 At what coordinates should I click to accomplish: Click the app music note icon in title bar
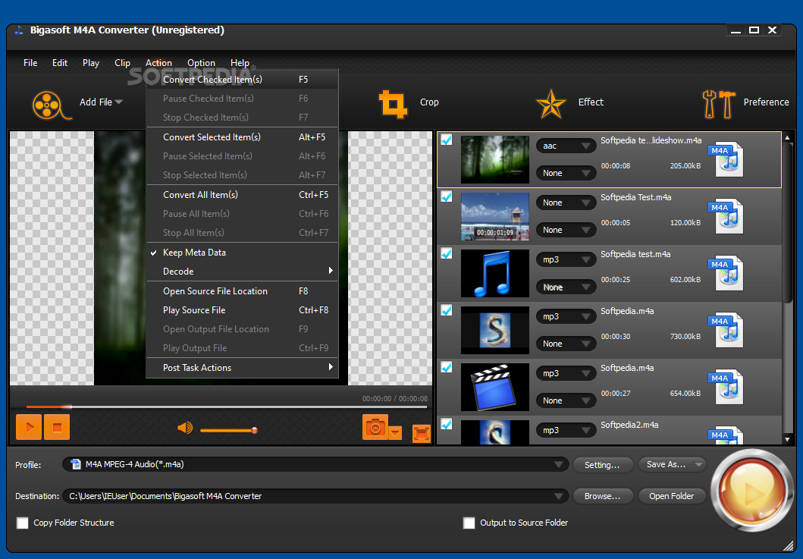(x=19, y=30)
